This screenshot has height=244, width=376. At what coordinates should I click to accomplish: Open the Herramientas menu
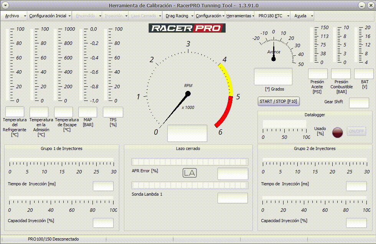pos(238,16)
